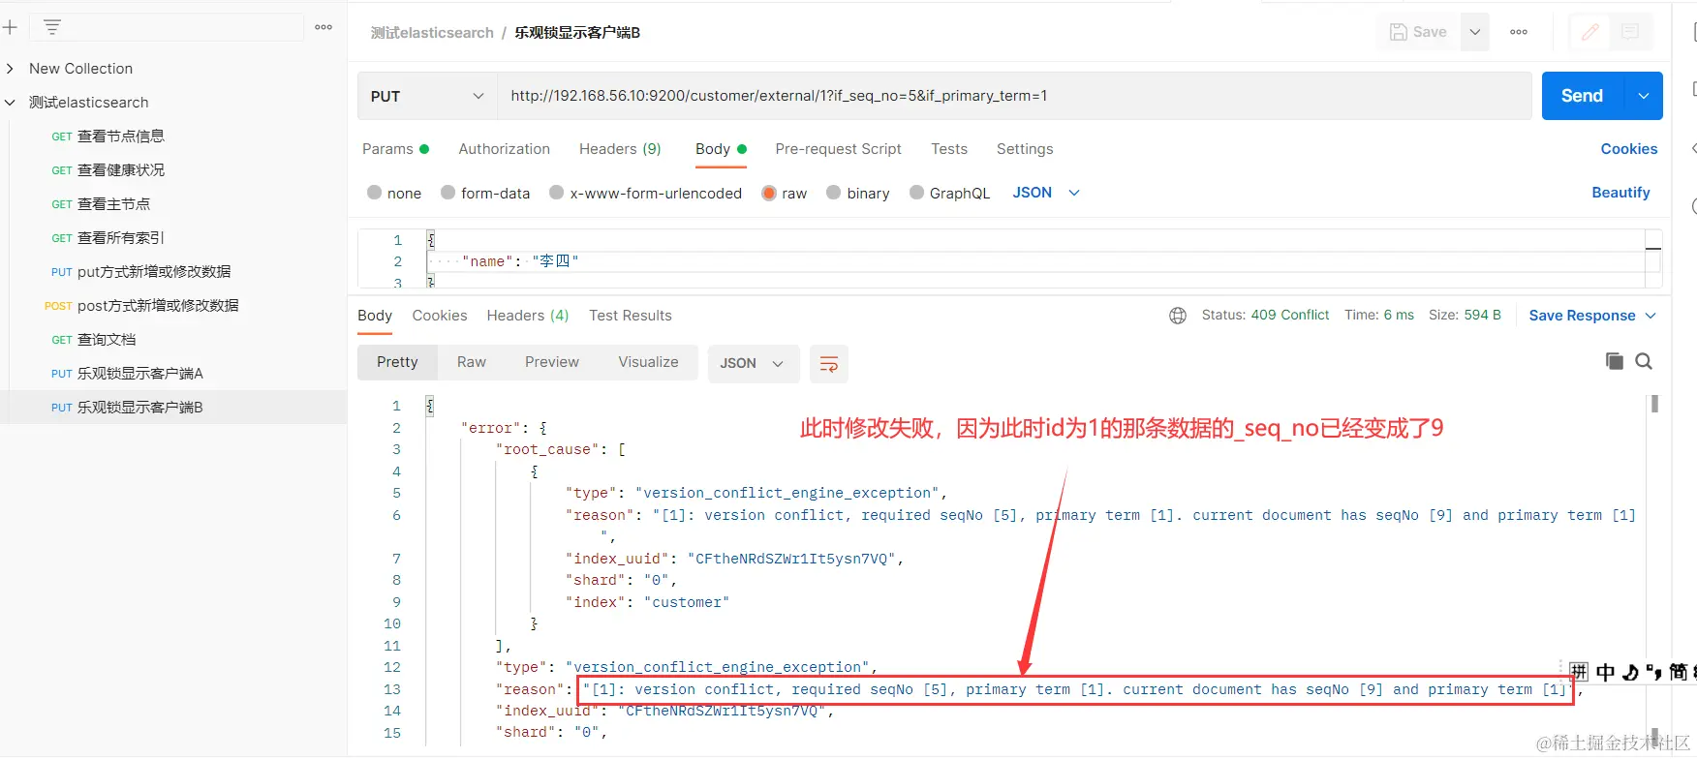Click the request URL input field
The width and height of the screenshot is (1697, 759).
(1014, 96)
